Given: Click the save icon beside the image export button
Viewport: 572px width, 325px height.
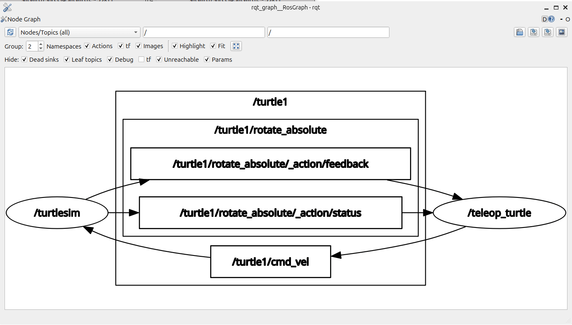Looking at the screenshot, I should [x=548, y=32].
